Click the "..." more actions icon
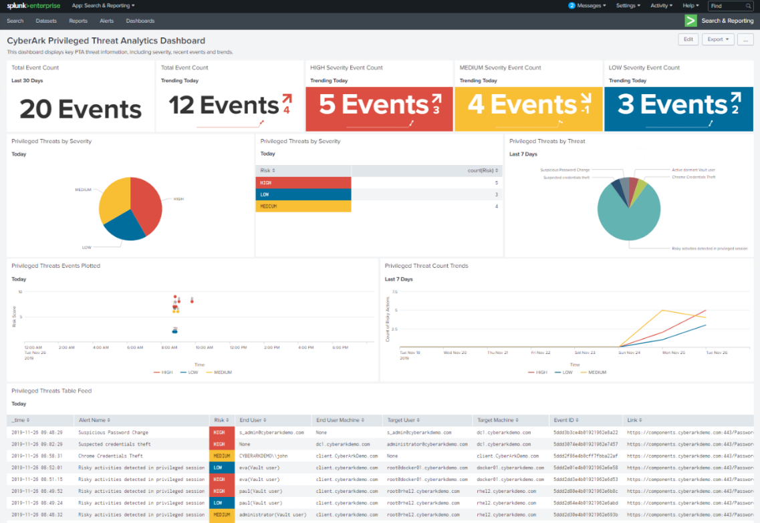This screenshot has width=760, height=523. (745, 39)
